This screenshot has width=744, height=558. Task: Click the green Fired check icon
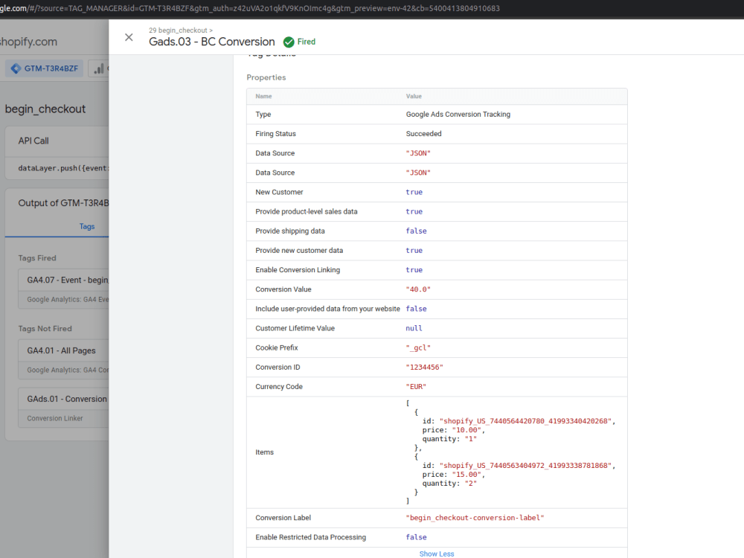pos(289,42)
